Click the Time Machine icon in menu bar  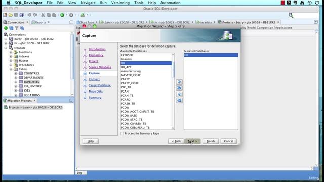tap(309, 3)
